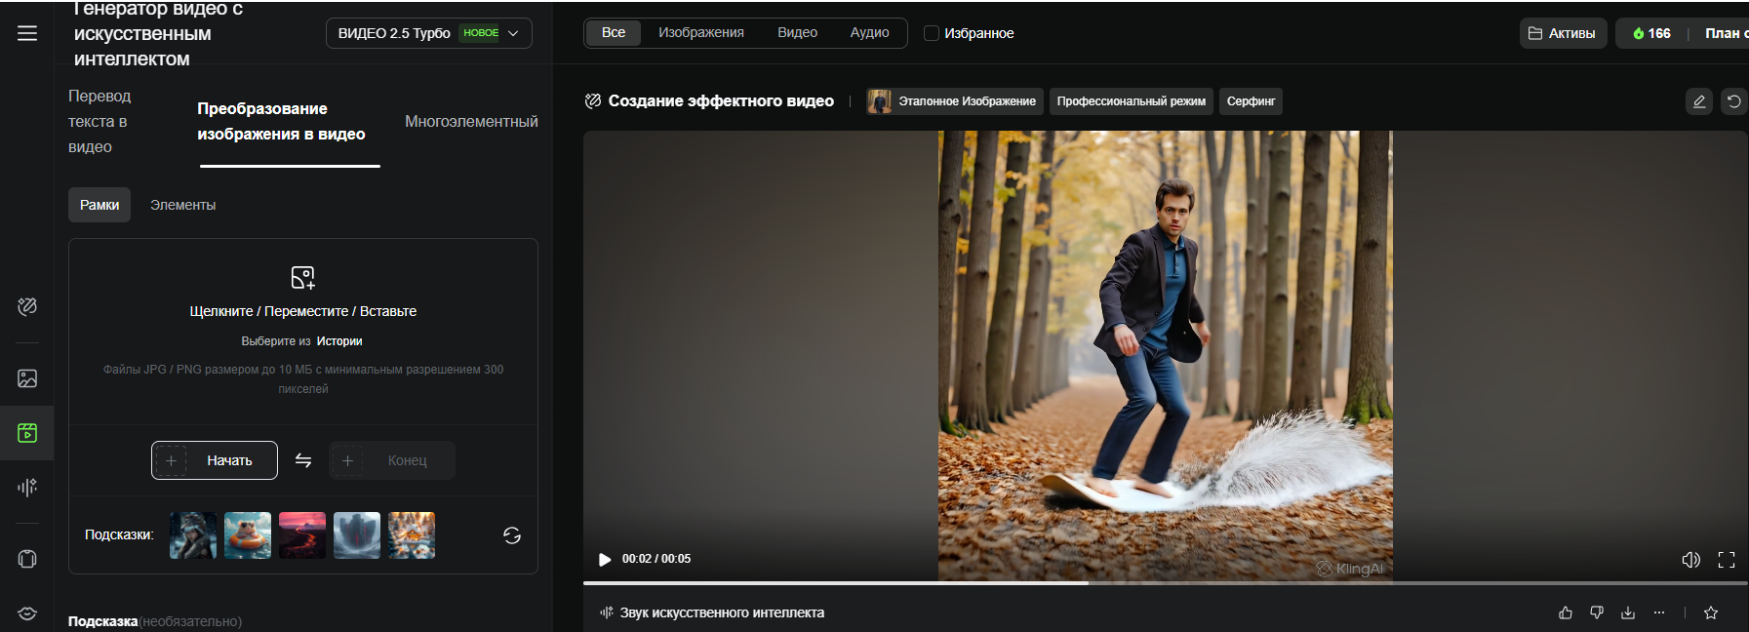Select the Элементы tab
The width and height of the screenshot is (1749, 632).
pos(182,205)
